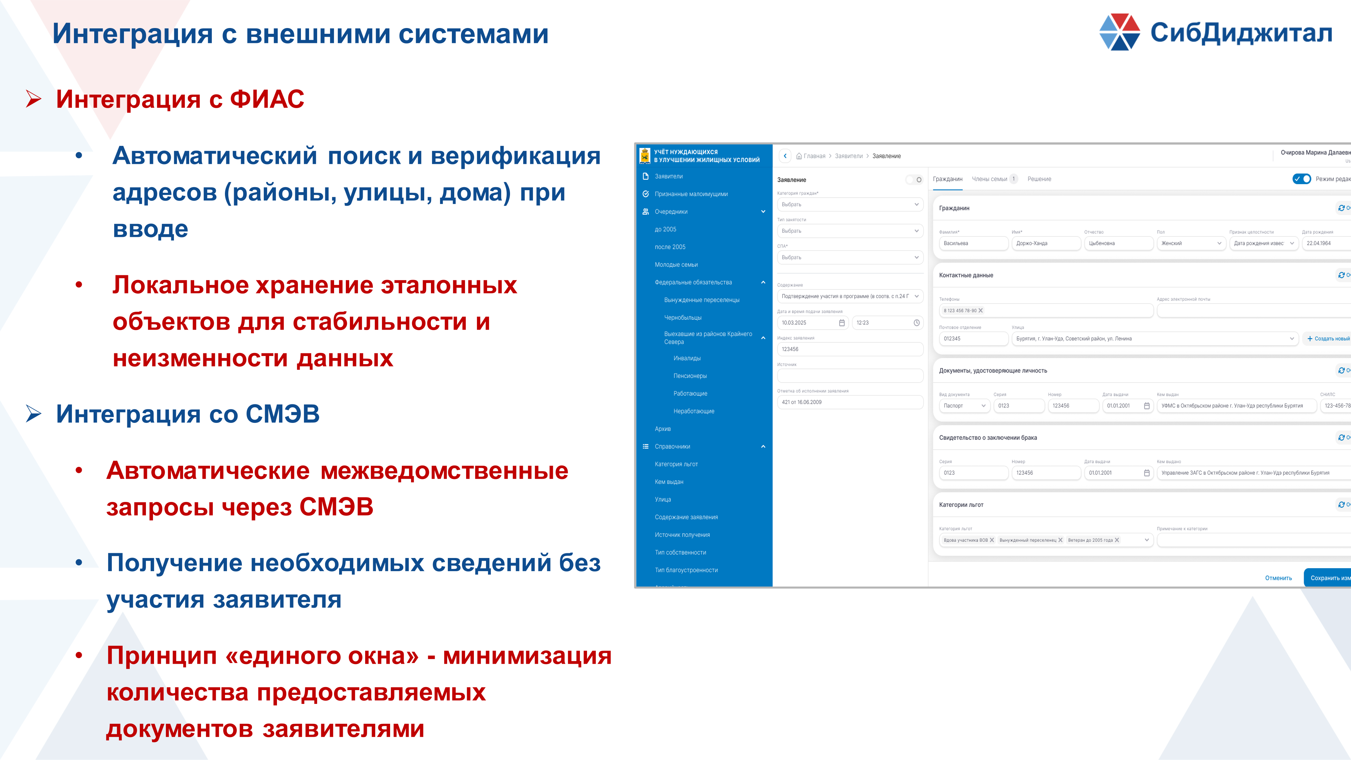Click the Отменить button
1351x760 pixels.
(x=1278, y=578)
